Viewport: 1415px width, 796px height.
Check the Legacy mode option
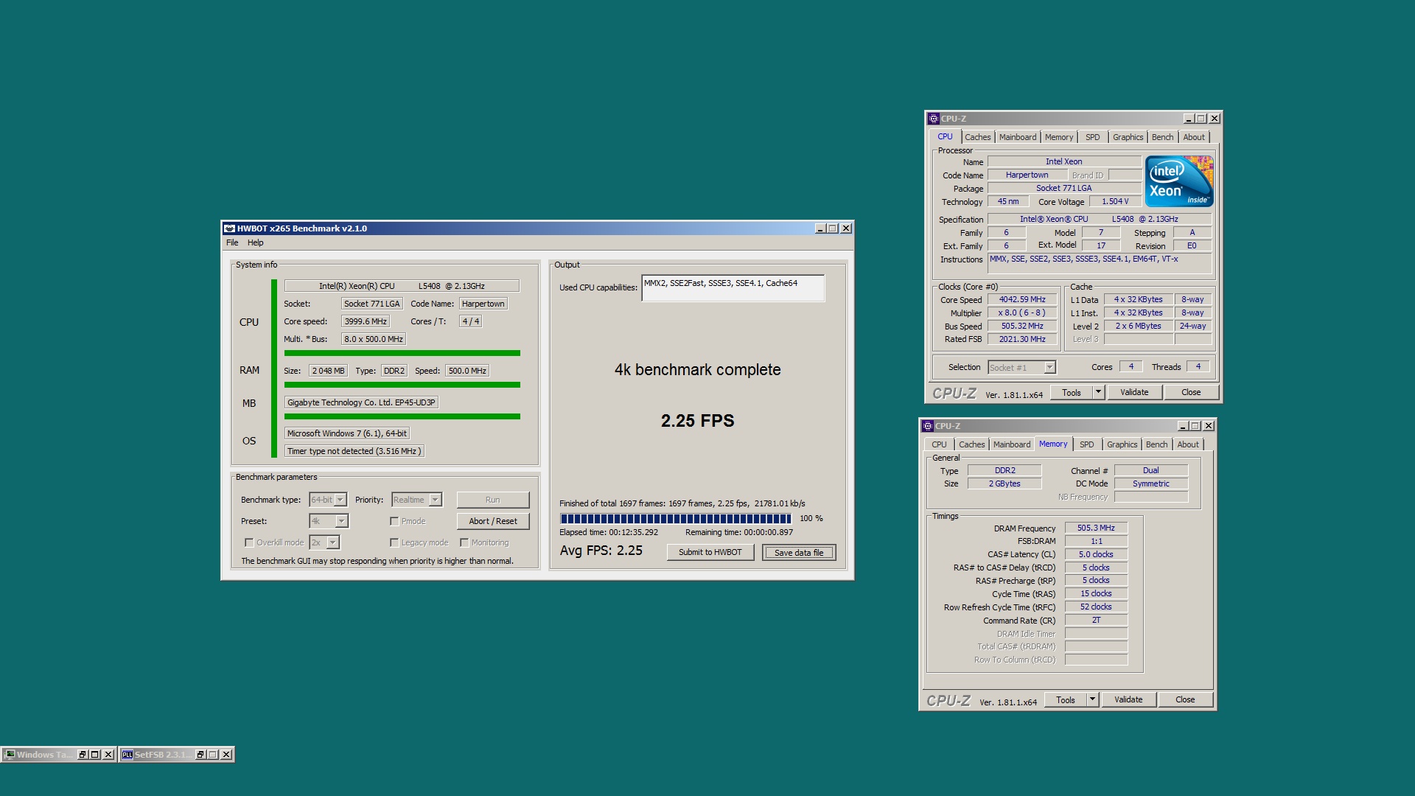[x=394, y=542]
